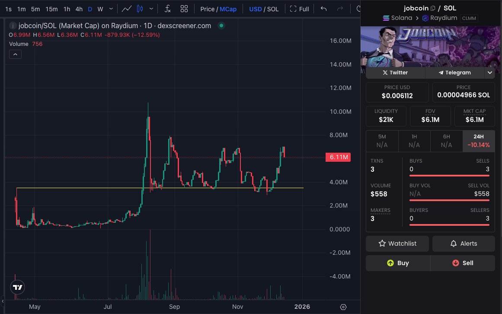Click the buyers/sellers ratio bar
Viewport: 502px width, 314px height.
coord(449,225)
